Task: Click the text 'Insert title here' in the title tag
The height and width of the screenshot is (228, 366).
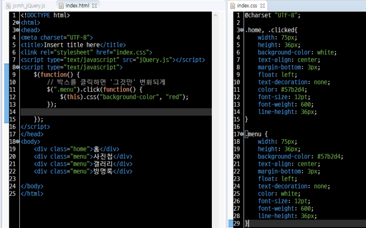Action: tap(71, 45)
